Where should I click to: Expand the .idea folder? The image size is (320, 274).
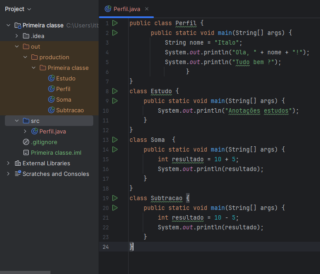[17, 36]
